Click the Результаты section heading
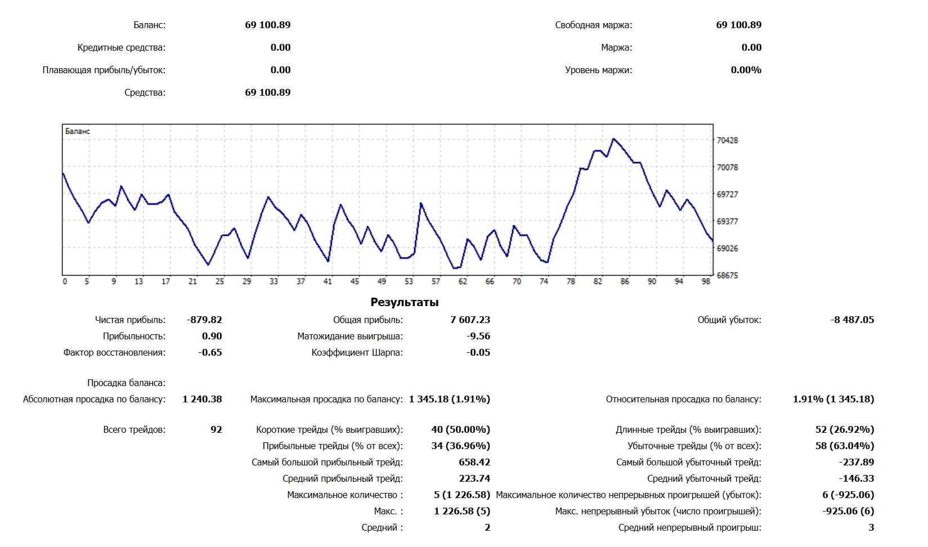This screenshot has width=928, height=547. pyautogui.click(x=404, y=302)
